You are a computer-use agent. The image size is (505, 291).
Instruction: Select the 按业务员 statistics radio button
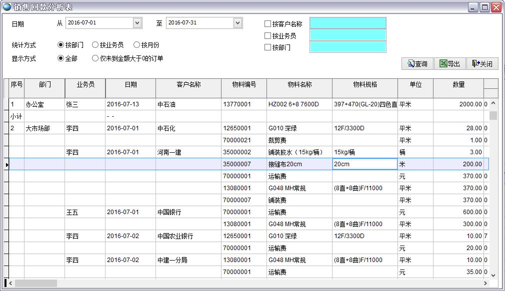tap(96, 44)
